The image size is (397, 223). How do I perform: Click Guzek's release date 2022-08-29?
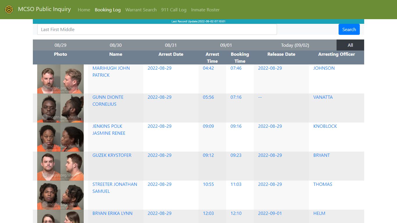click(x=270, y=155)
